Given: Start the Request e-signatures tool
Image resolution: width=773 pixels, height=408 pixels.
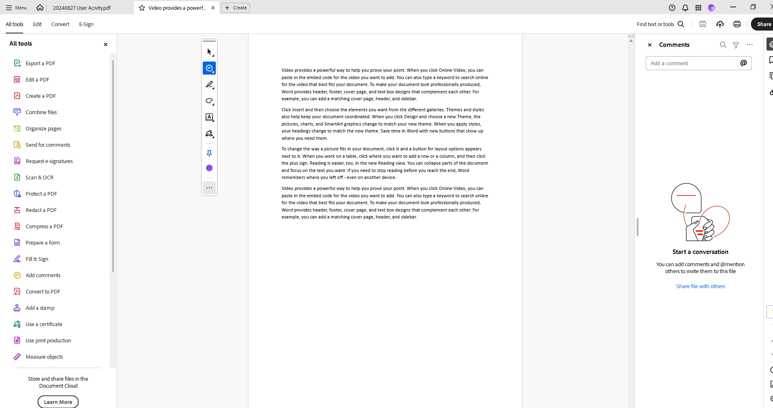Looking at the screenshot, I should [x=49, y=161].
